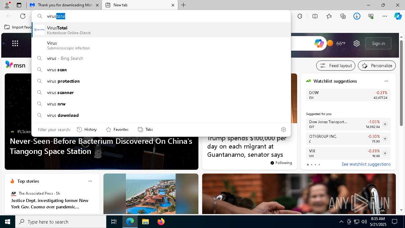405x228 pixels.
Task: Close the New tab
Action: coord(173,5)
